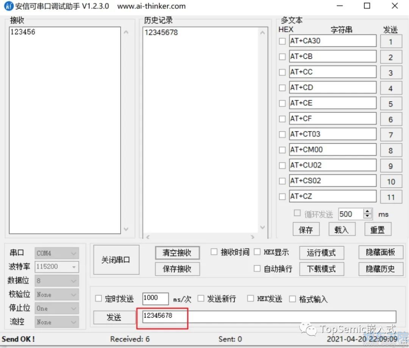The image size is (409, 348).
Task: Click the 发送 send button
Action: coord(114,317)
